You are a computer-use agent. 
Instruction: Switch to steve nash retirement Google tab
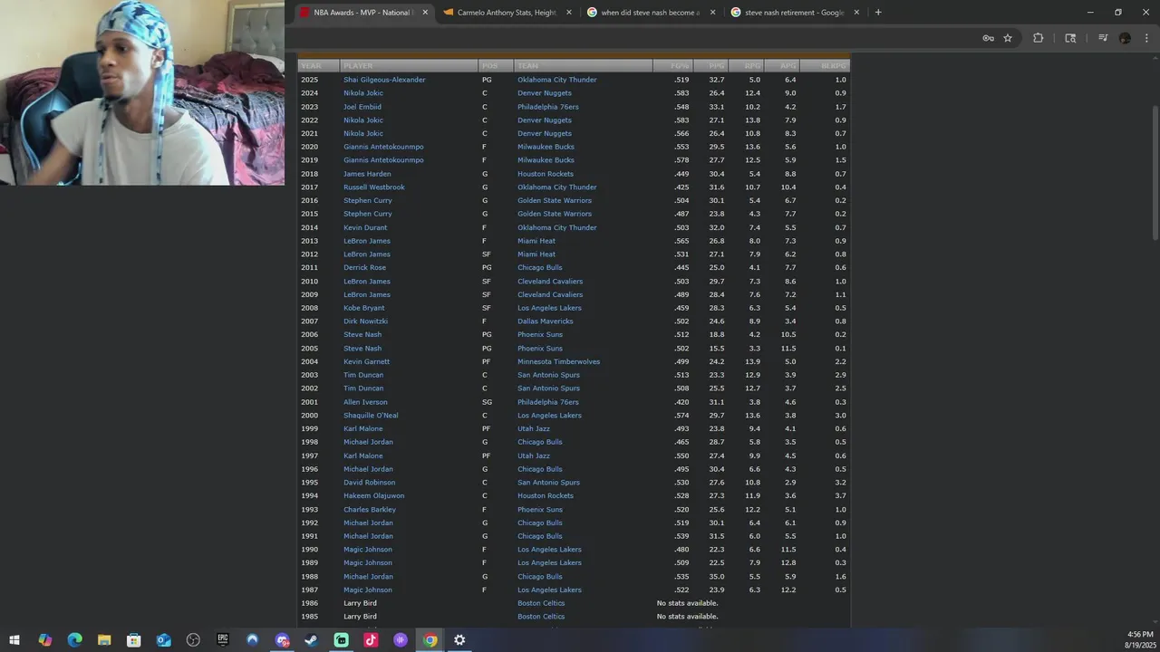pos(796,13)
